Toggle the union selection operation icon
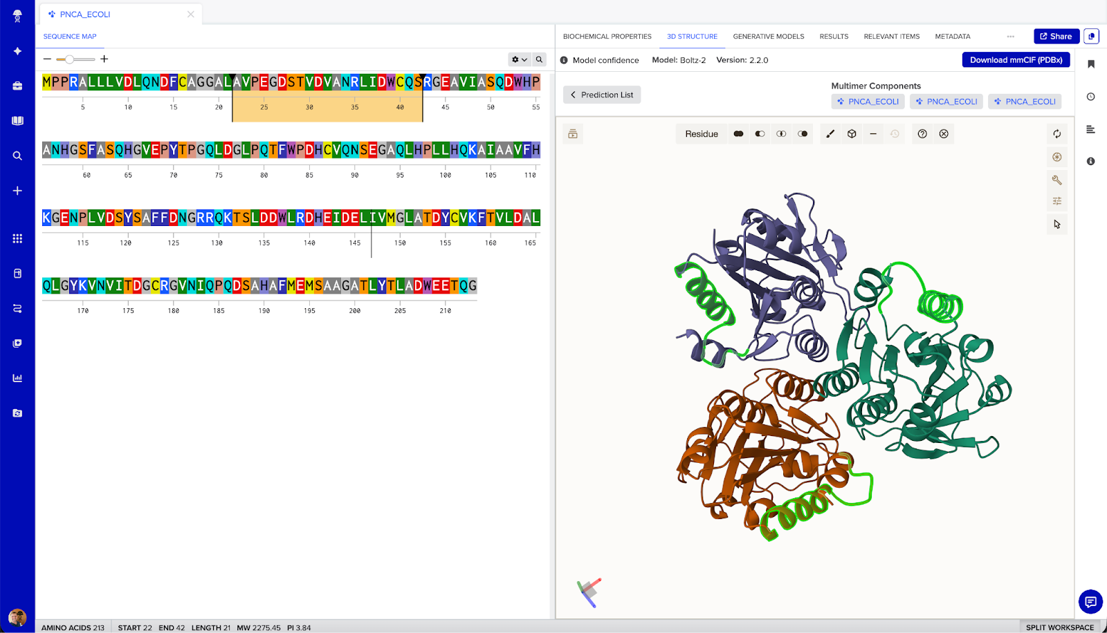The height and width of the screenshot is (633, 1107). [x=738, y=134]
